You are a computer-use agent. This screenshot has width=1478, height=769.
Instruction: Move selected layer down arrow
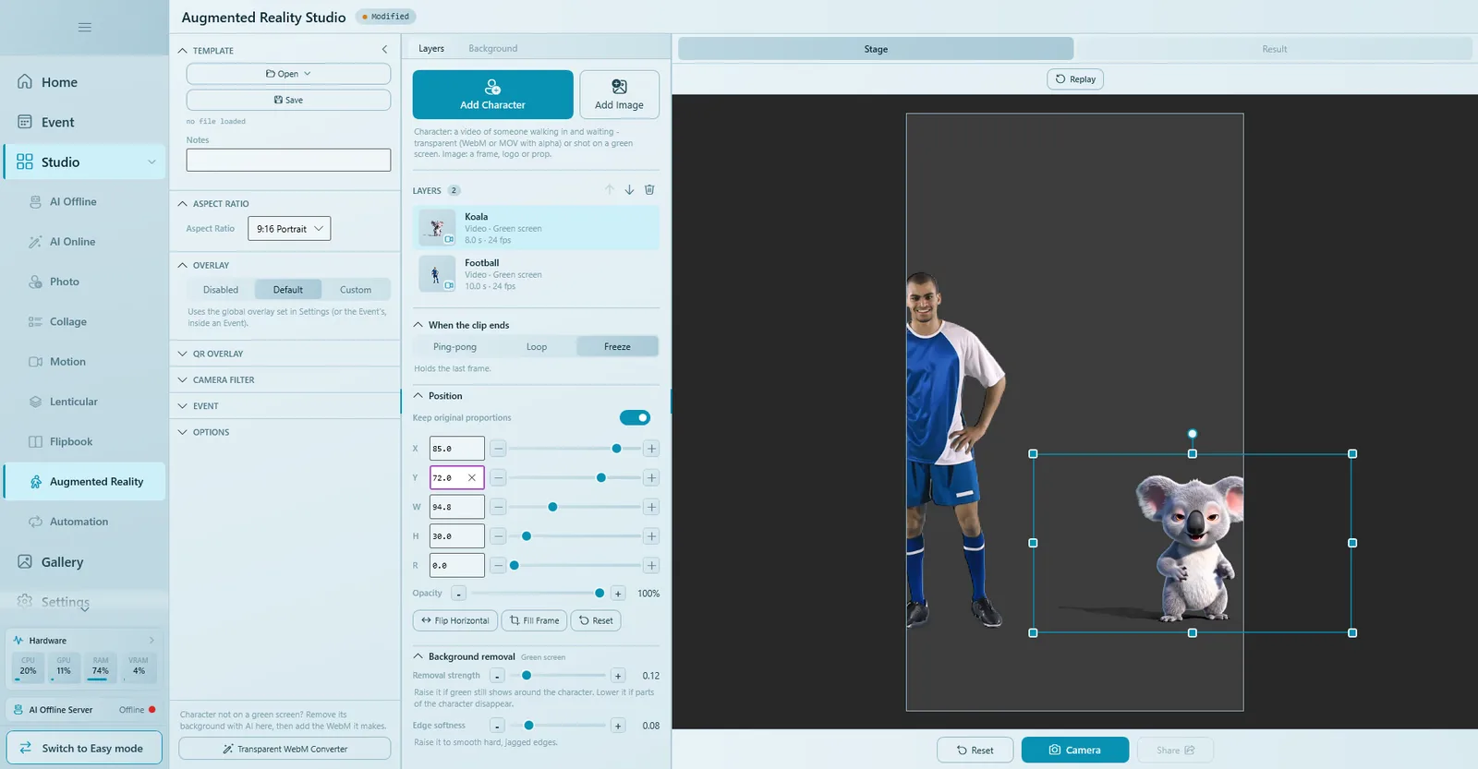pos(629,189)
